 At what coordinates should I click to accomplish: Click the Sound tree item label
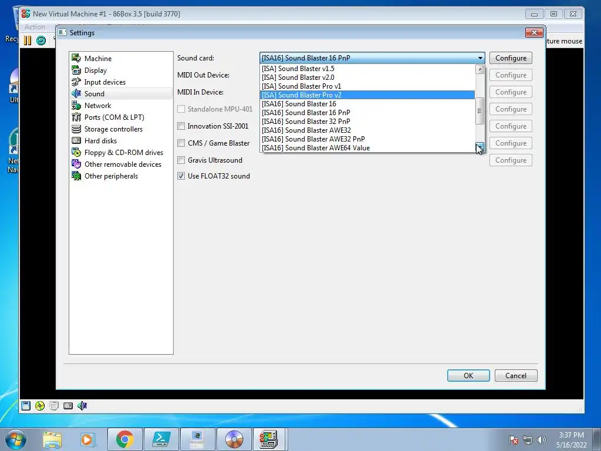tap(94, 94)
